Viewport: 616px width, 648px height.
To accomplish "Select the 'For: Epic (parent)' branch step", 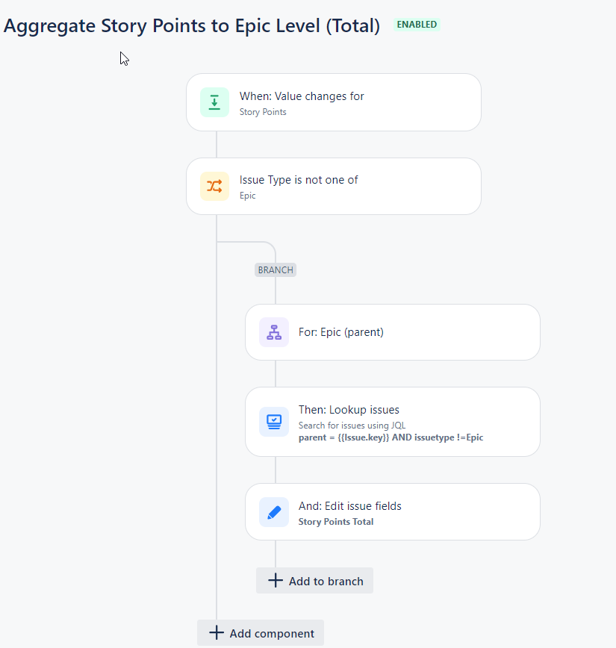I will point(393,332).
